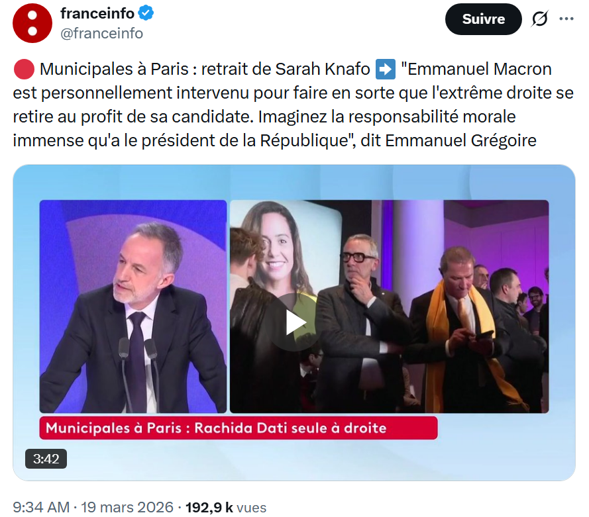Click the Suivre follow button

pyautogui.click(x=483, y=19)
